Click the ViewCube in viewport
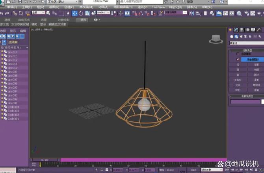This screenshot has height=173, width=264. 216,39
